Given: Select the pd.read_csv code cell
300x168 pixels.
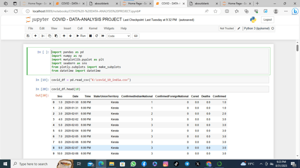Looking at the screenshot, I should [x=160, y=80].
